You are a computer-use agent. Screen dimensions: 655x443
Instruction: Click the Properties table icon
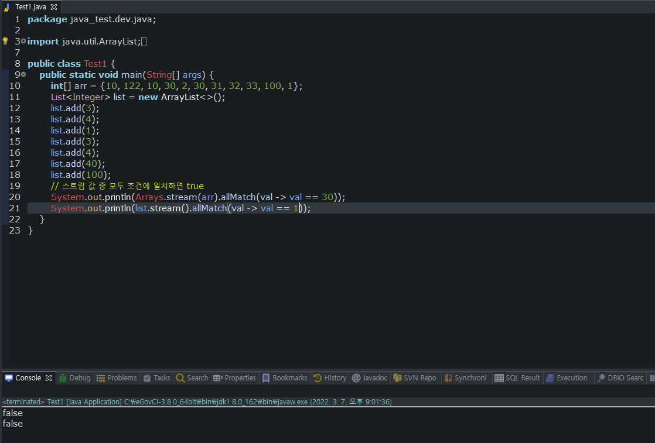[x=217, y=378]
